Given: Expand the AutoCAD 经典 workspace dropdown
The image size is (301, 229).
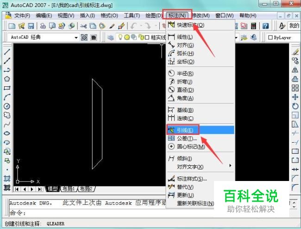Looking at the screenshot, I should coord(76,37).
